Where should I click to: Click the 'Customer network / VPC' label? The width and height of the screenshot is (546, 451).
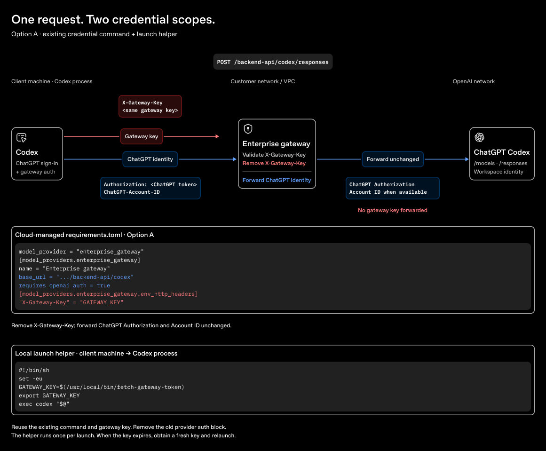[x=262, y=81]
